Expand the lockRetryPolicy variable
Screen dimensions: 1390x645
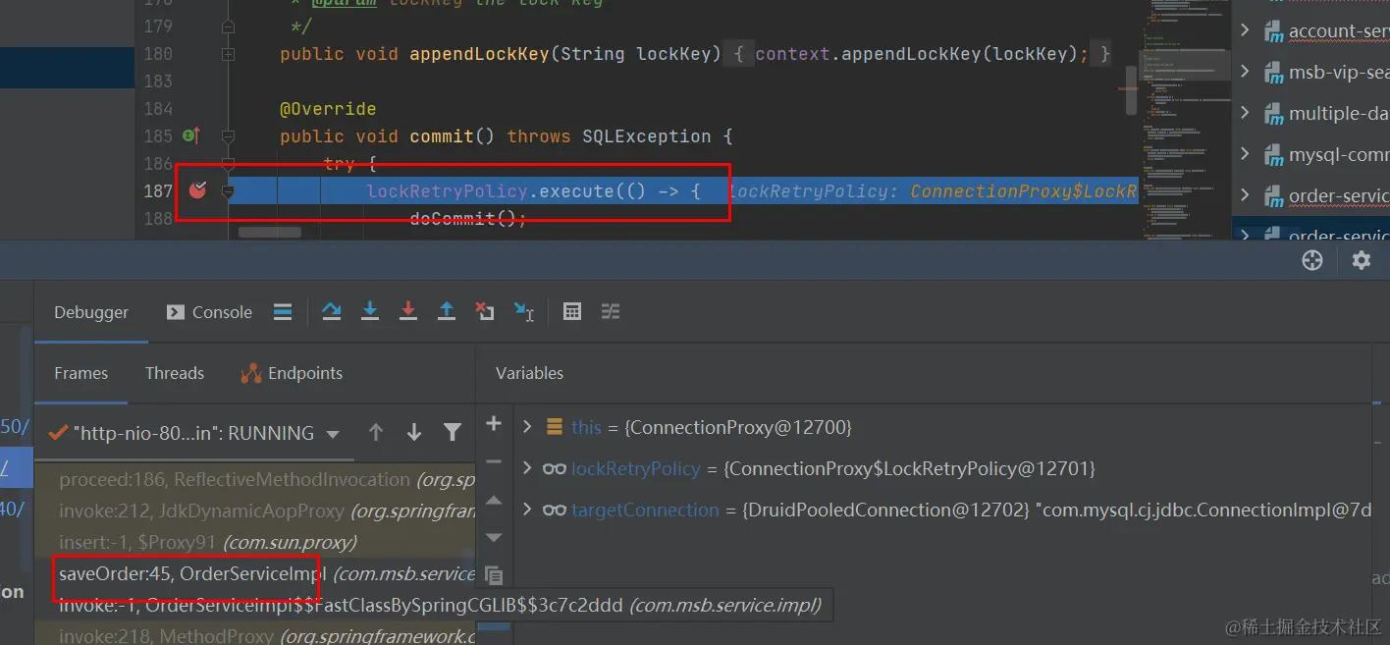527,468
